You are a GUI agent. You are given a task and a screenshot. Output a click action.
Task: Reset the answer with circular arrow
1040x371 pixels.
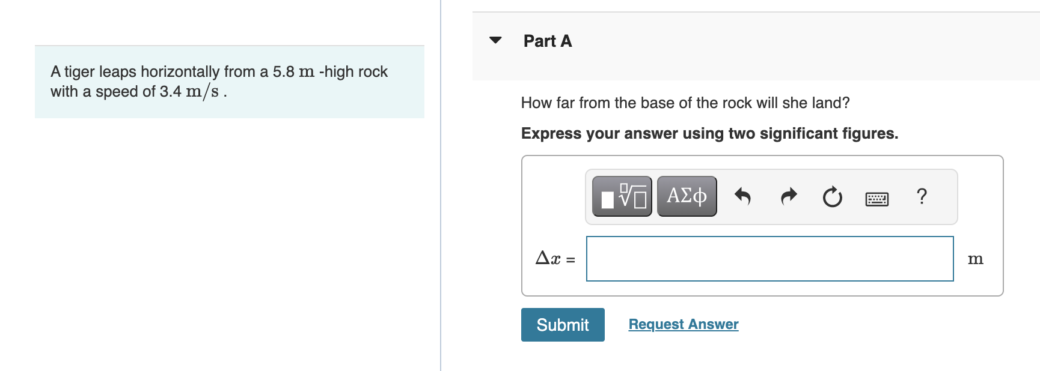coord(832,196)
